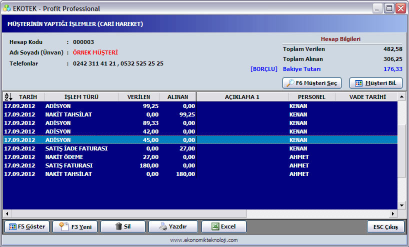
Task: Click the Excel spreadsheet icon
Action: [215, 226]
